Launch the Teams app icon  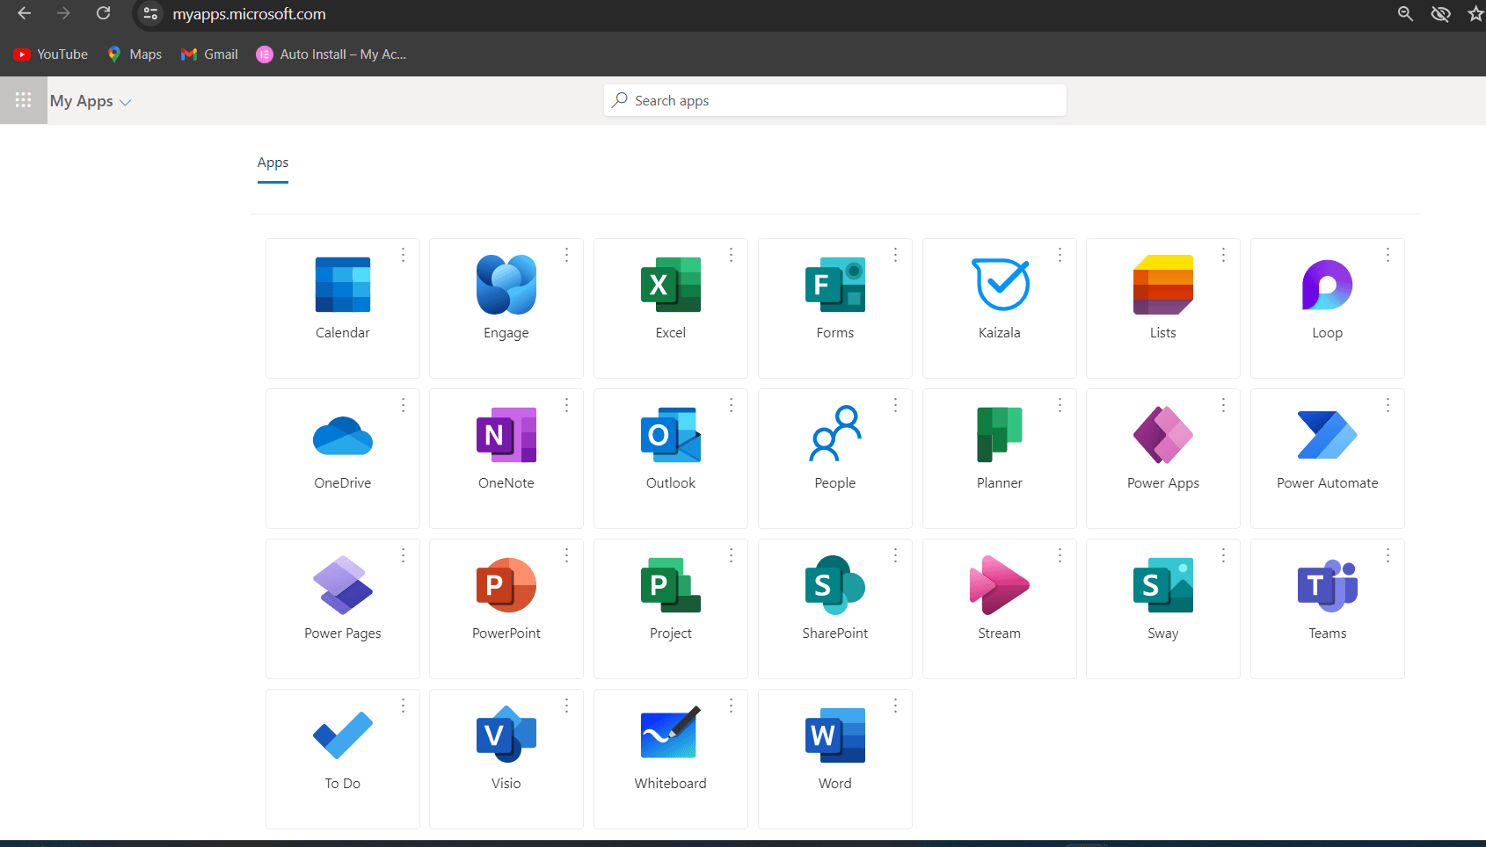(1328, 585)
